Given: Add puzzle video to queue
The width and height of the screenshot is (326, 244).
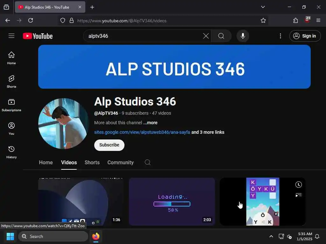Looking at the screenshot, I should [298, 195].
